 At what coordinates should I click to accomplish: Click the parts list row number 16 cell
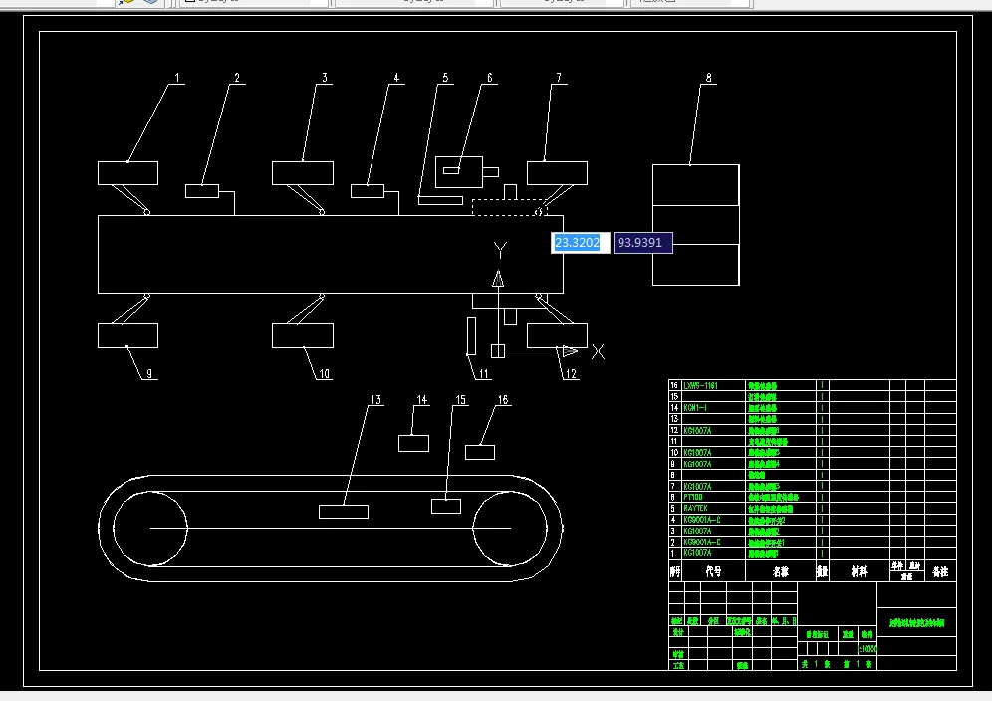pos(674,385)
